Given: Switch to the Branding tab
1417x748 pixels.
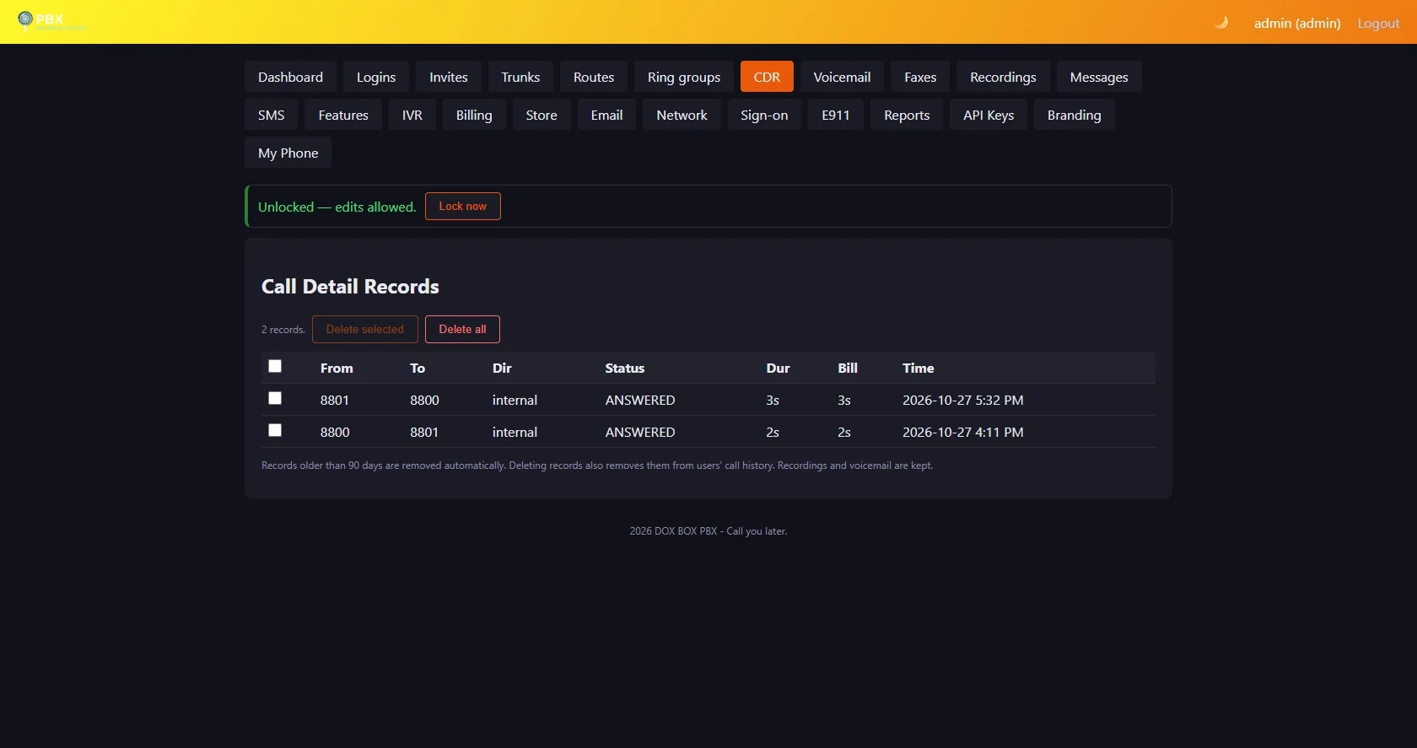Looking at the screenshot, I should click(1075, 115).
